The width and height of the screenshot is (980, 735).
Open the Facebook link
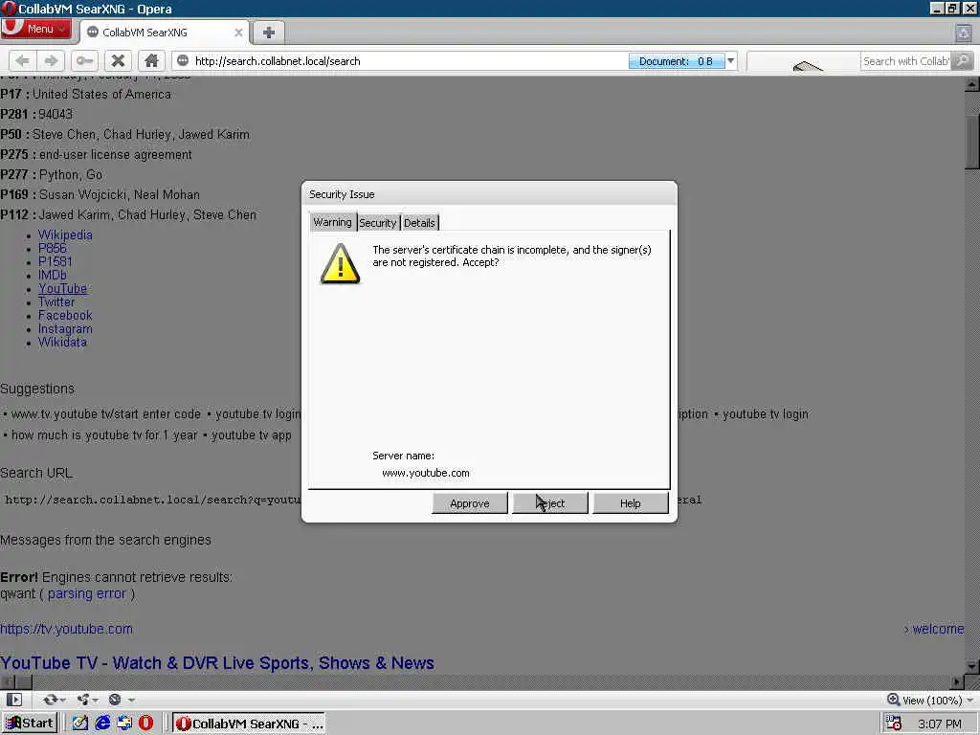coord(65,316)
